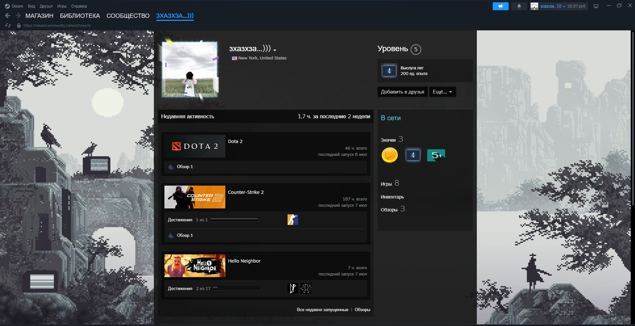Go back with the left arrow
This screenshot has height=326, width=635.
[x=8, y=16]
